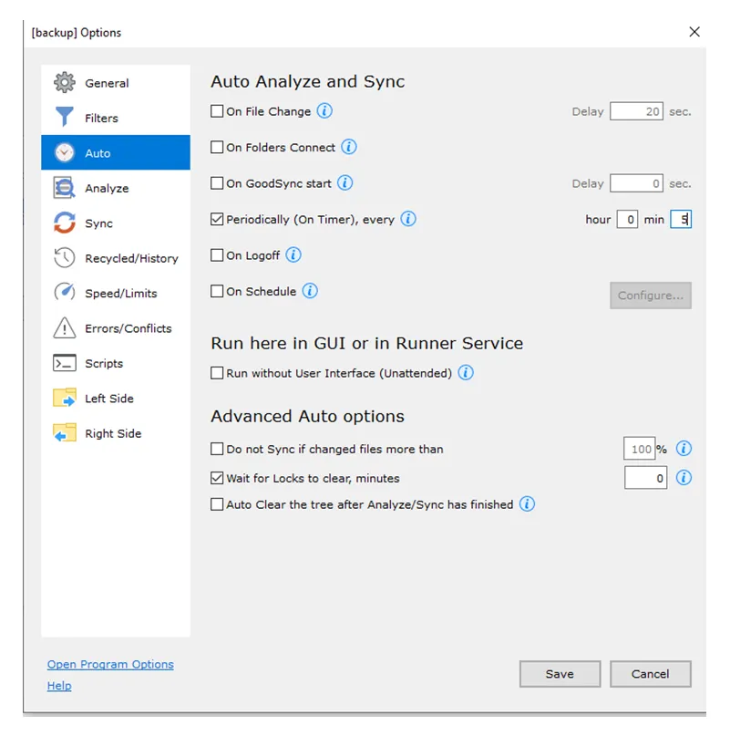730x736 pixels.
Task: Show info for Auto Clear the tree
Action: (x=527, y=504)
